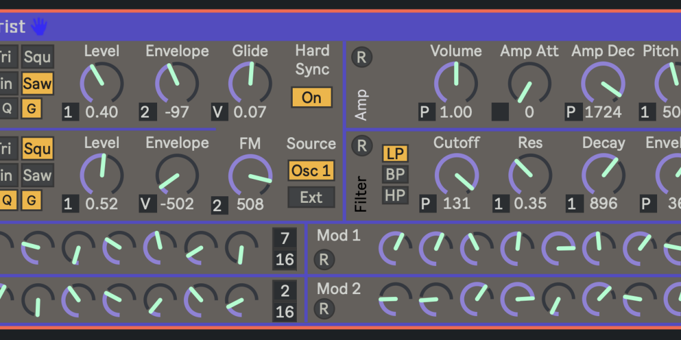Click the R button in the Amp section
Viewport: 681px width, 340px height.
pyautogui.click(x=361, y=57)
